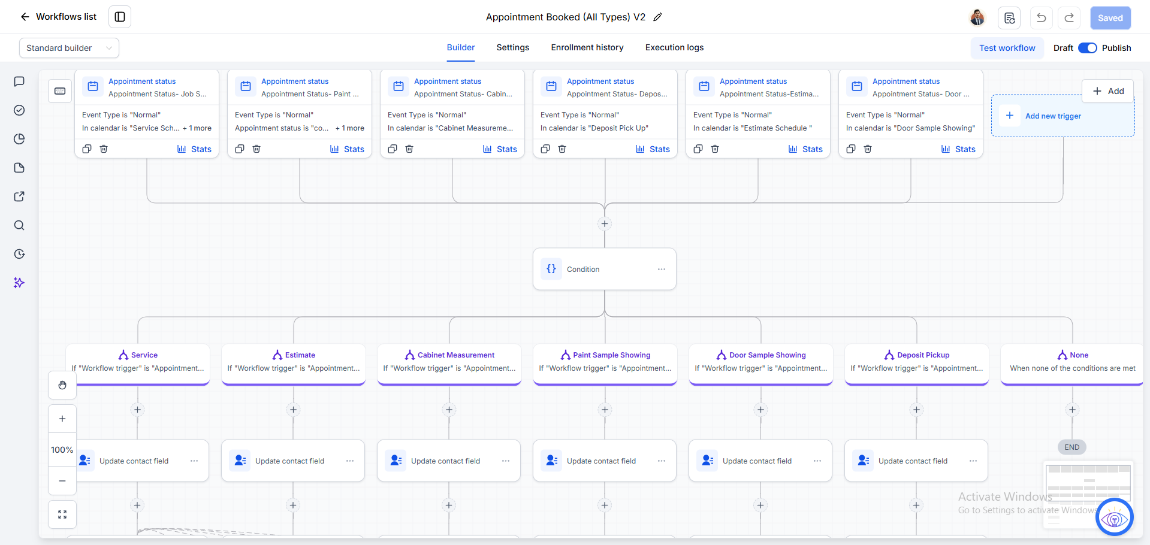1150x545 pixels.
Task: Open the history clock sidebar icon
Action: pyautogui.click(x=19, y=254)
